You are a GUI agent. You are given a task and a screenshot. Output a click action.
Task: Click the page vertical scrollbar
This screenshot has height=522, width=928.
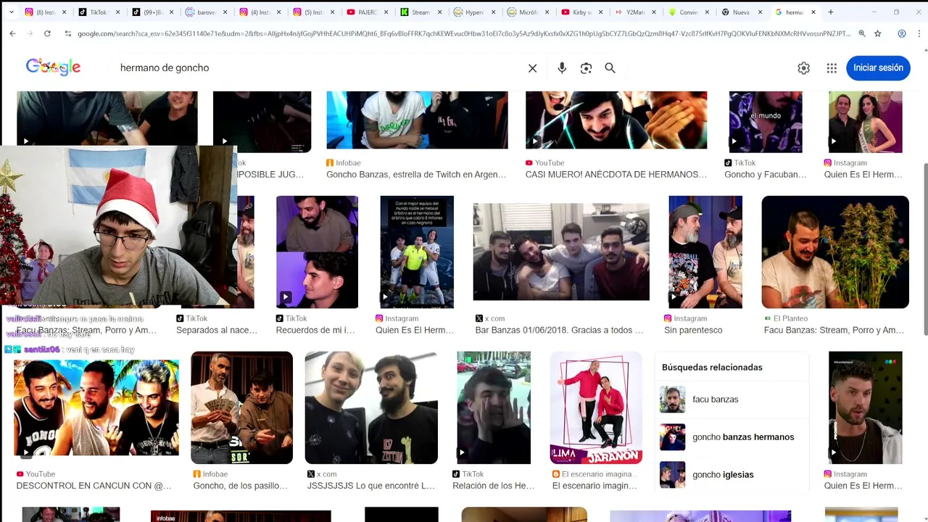click(x=924, y=249)
